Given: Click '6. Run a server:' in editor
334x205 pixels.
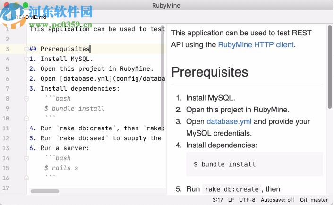Looking at the screenshot, I should (59, 148).
